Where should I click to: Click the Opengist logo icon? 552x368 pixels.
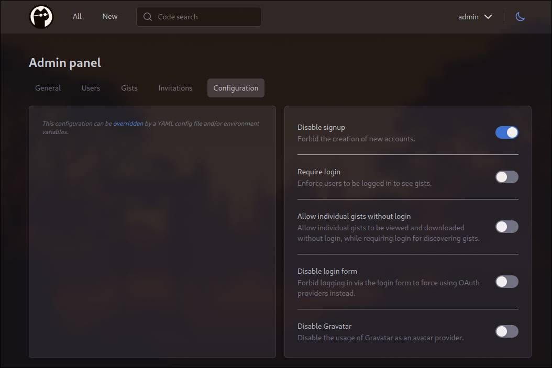point(41,17)
